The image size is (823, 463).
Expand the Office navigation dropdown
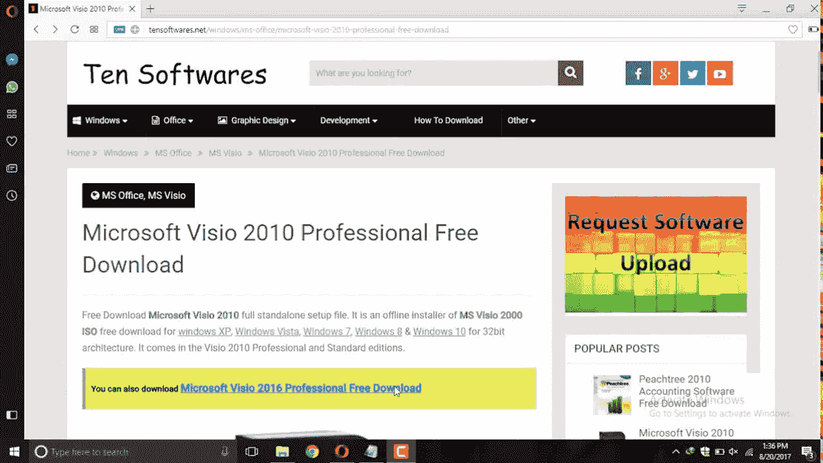pyautogui.click(x=172, y=120)
